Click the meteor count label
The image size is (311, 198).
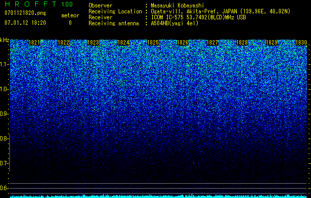coord(70,15)
